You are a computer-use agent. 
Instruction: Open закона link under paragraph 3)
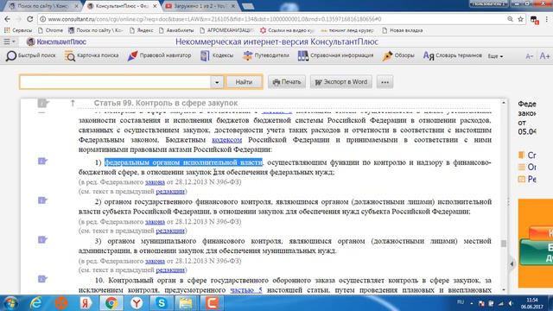pos(155,261)
